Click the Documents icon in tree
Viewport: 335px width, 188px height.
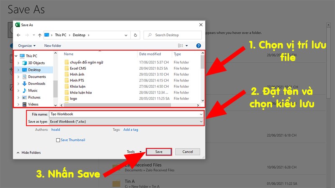(x=25, y=77)
